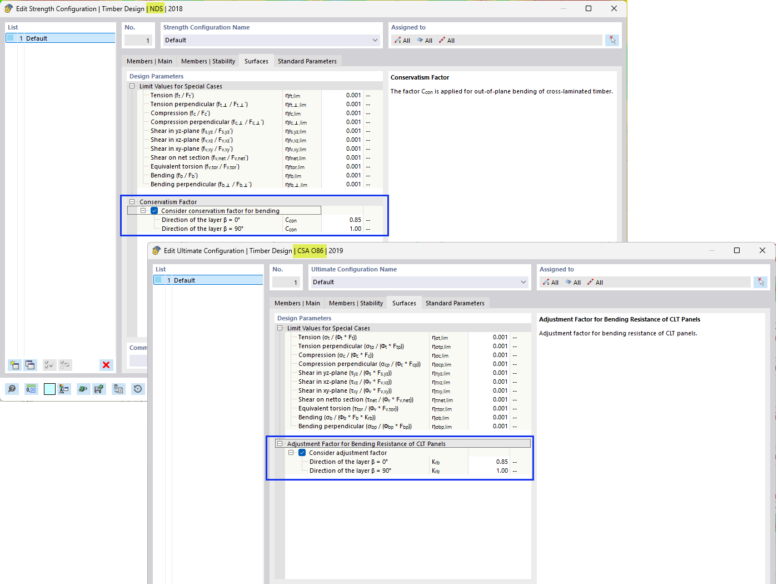The width and height of the screenshot is (778, 584).
Task: Click the pick-assign cursor icon in CSA O86 window
Action: (760, 282)
